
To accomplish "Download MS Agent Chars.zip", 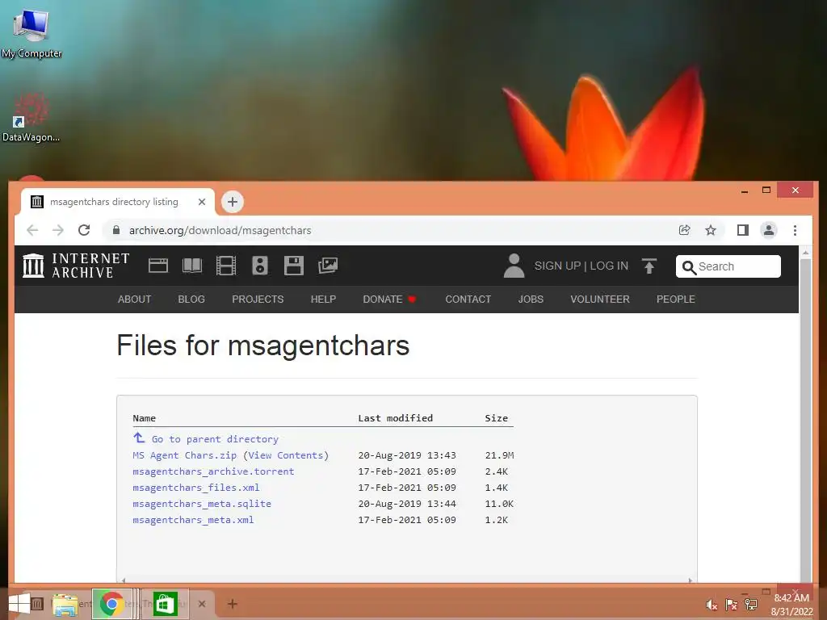I will click(185, 455).
